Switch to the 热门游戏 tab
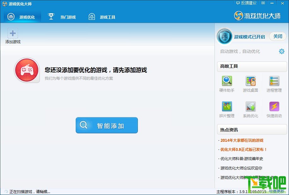Screen dimensions: 289x195 click(x=62, y=17)
